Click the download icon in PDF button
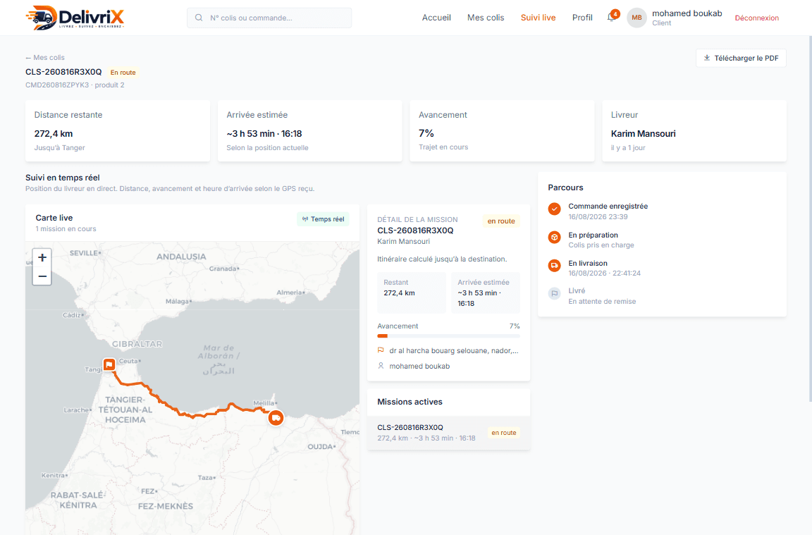The height and width of the screenshot is (535, 812). (707, 58)
